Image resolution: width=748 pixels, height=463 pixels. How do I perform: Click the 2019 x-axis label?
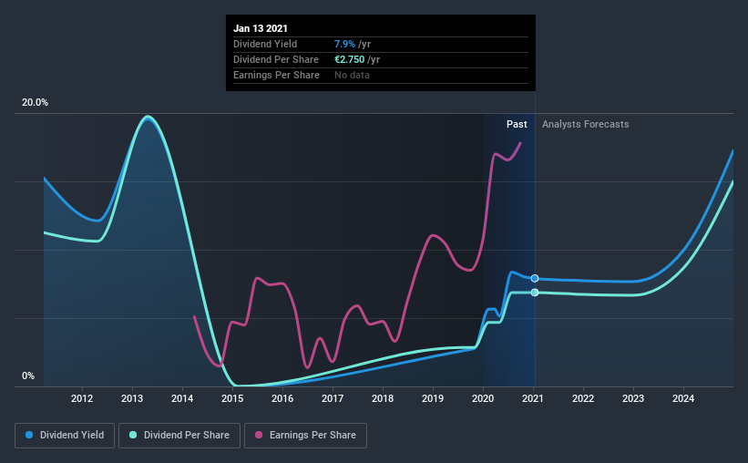coord(433,398)
